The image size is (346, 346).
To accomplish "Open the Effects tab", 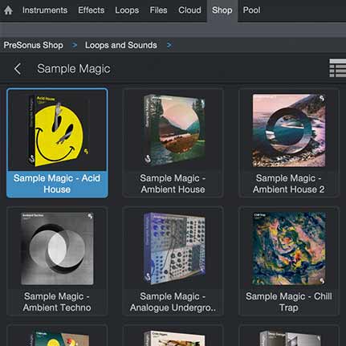I will click(x=92, y=10).
